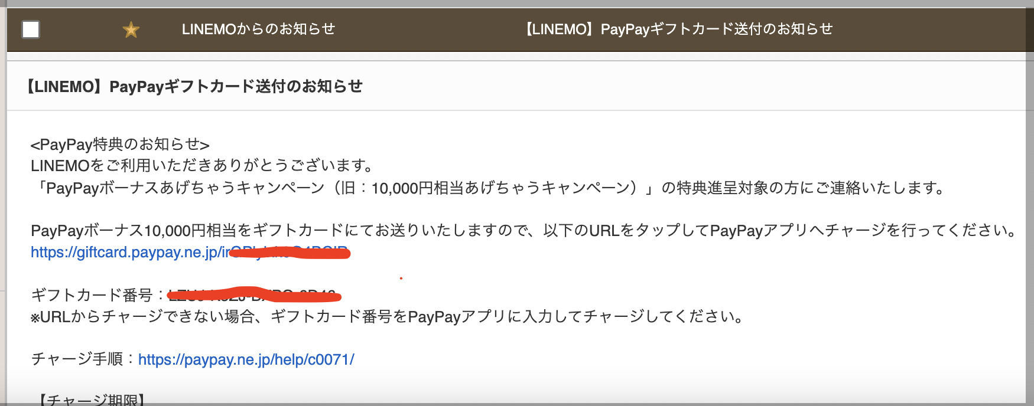Click the redacted gift card number
The image size is (1034, 406).
click(x=254, y=294)
